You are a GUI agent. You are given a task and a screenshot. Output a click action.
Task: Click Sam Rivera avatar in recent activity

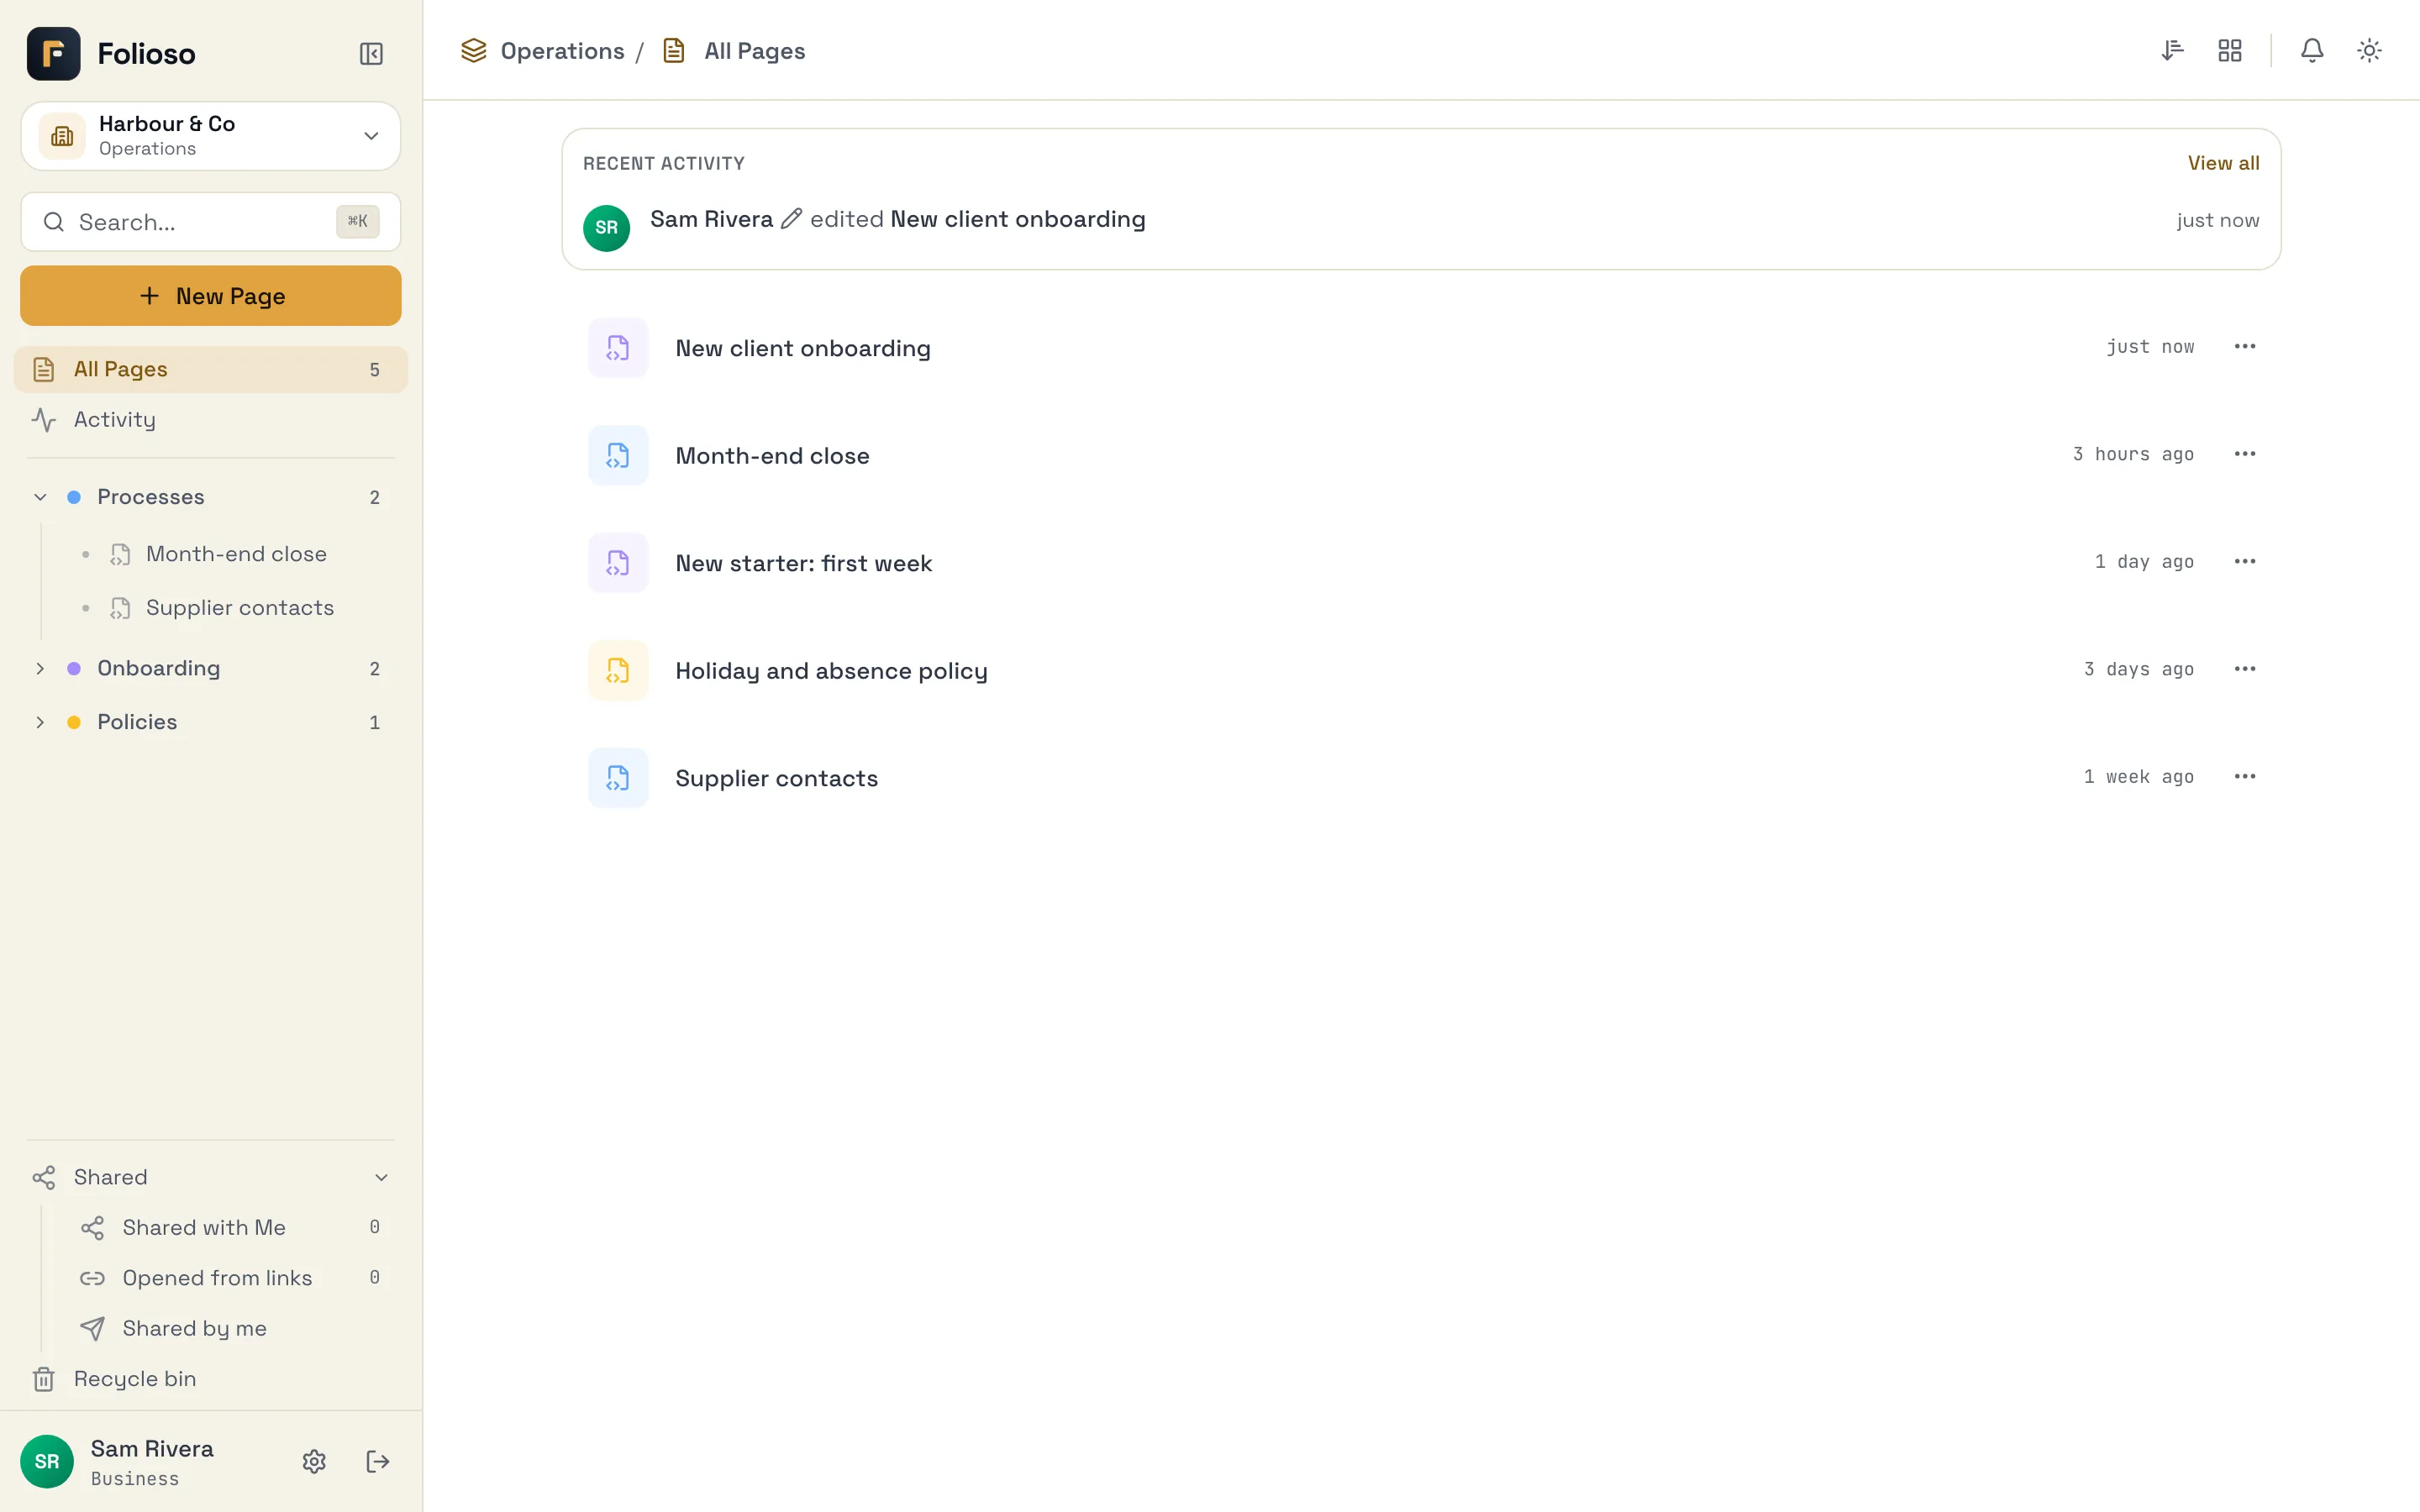pyautogui.click(x=607, y=228)
